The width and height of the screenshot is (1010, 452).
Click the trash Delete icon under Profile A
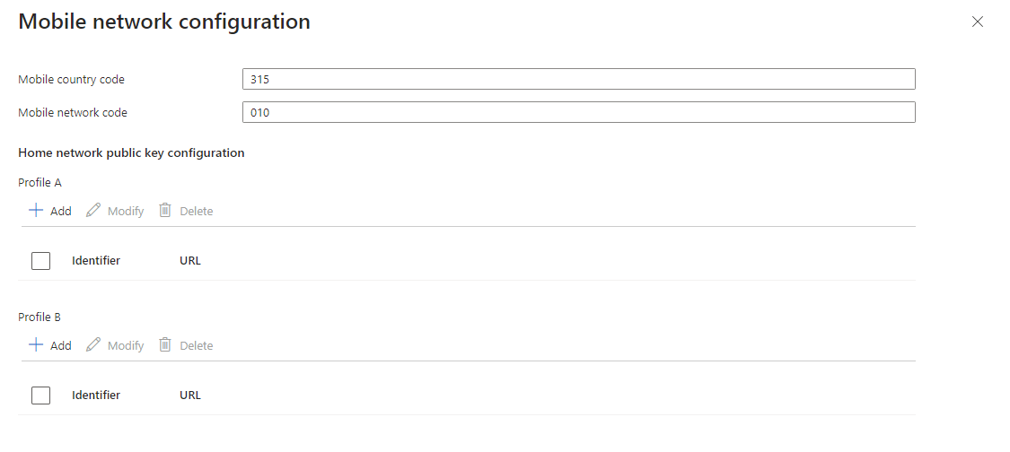coord(165,210)
